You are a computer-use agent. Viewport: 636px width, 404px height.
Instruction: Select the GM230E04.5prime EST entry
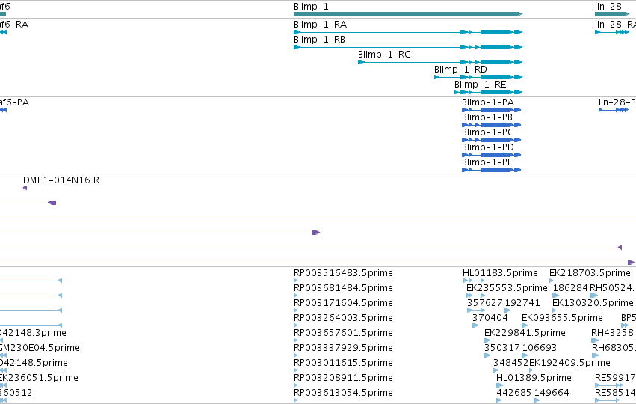click(40, 348)
